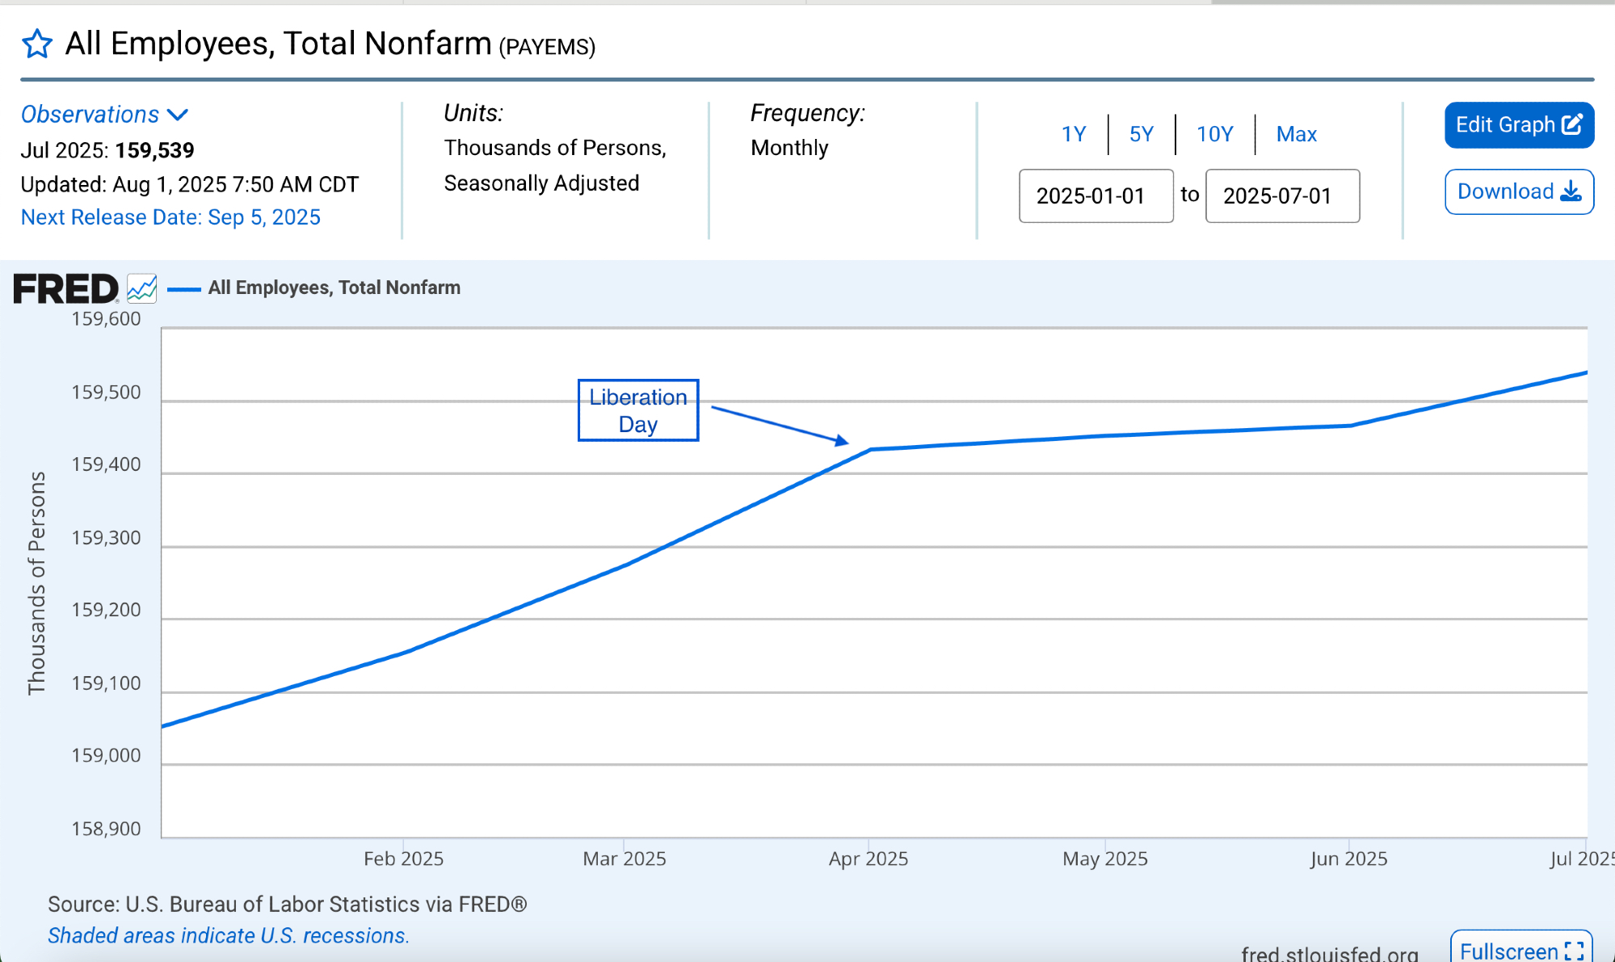1615x962 pixels.
Task: Click the pencil icon in Edit Graph
Action: tap(1572, 124)
